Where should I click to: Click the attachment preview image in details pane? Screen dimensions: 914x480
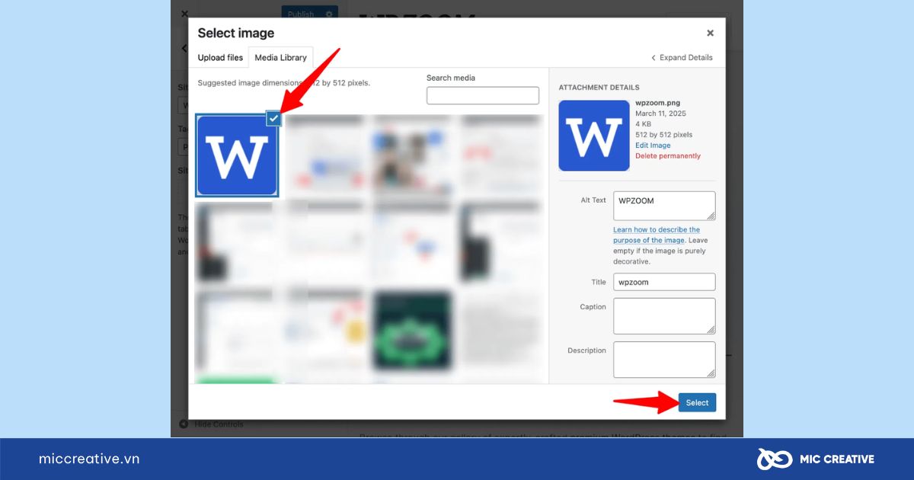coord(594,136)
